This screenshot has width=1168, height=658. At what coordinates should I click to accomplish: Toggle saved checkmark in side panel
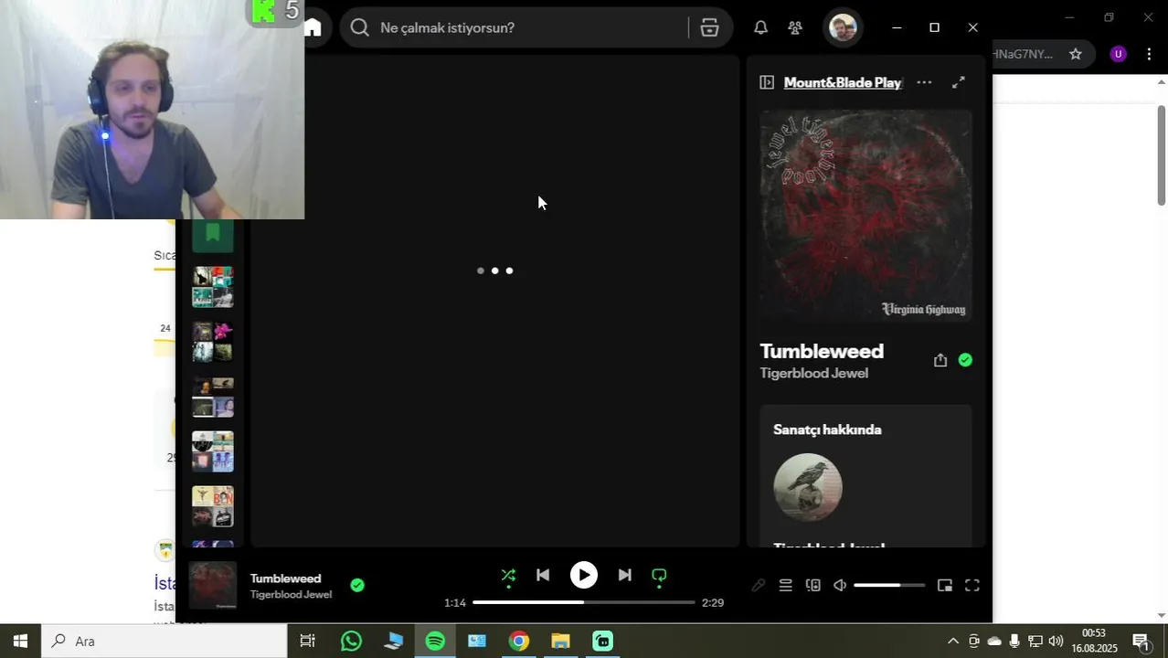[x=965, y=360]
